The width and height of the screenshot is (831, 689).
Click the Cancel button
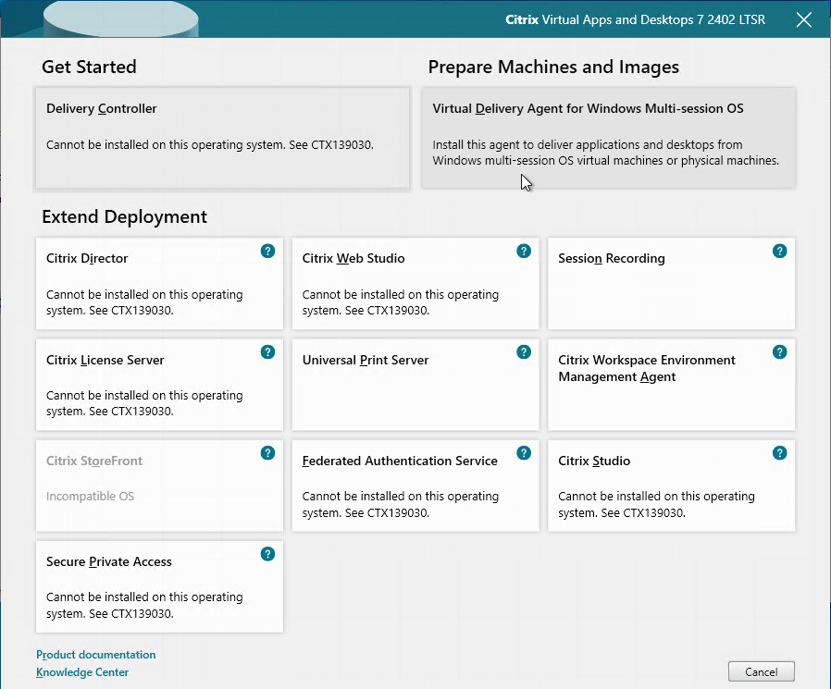(x=761, y=671)
